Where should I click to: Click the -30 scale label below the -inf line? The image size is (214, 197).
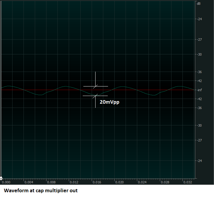click(199, 125)
